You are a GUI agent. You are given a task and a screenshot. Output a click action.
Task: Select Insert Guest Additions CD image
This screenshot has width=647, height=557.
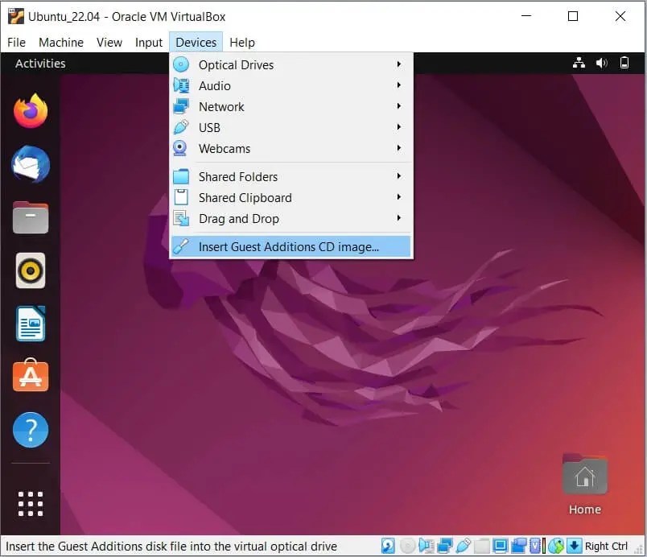290,246
